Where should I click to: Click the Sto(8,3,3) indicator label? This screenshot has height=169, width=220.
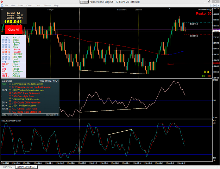point(11,121)
